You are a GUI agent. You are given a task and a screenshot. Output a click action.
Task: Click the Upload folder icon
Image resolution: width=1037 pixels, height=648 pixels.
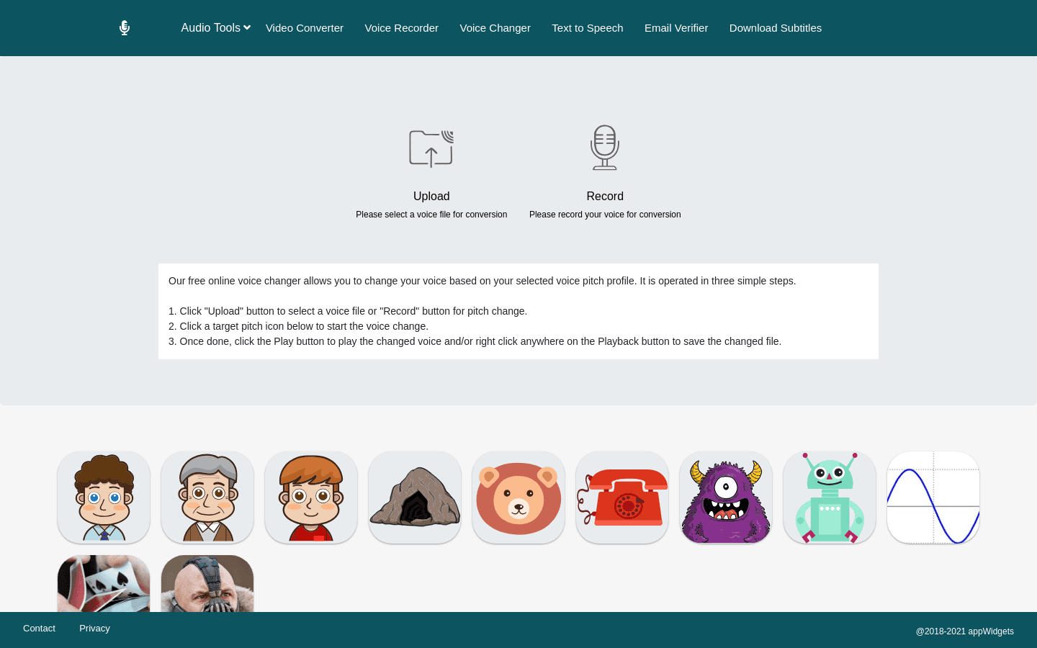[431, 148]
